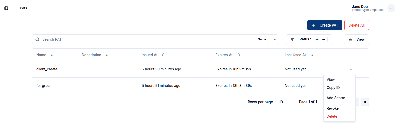Open the Status active filter
The image size is (399, 127).
coord(309,39)
